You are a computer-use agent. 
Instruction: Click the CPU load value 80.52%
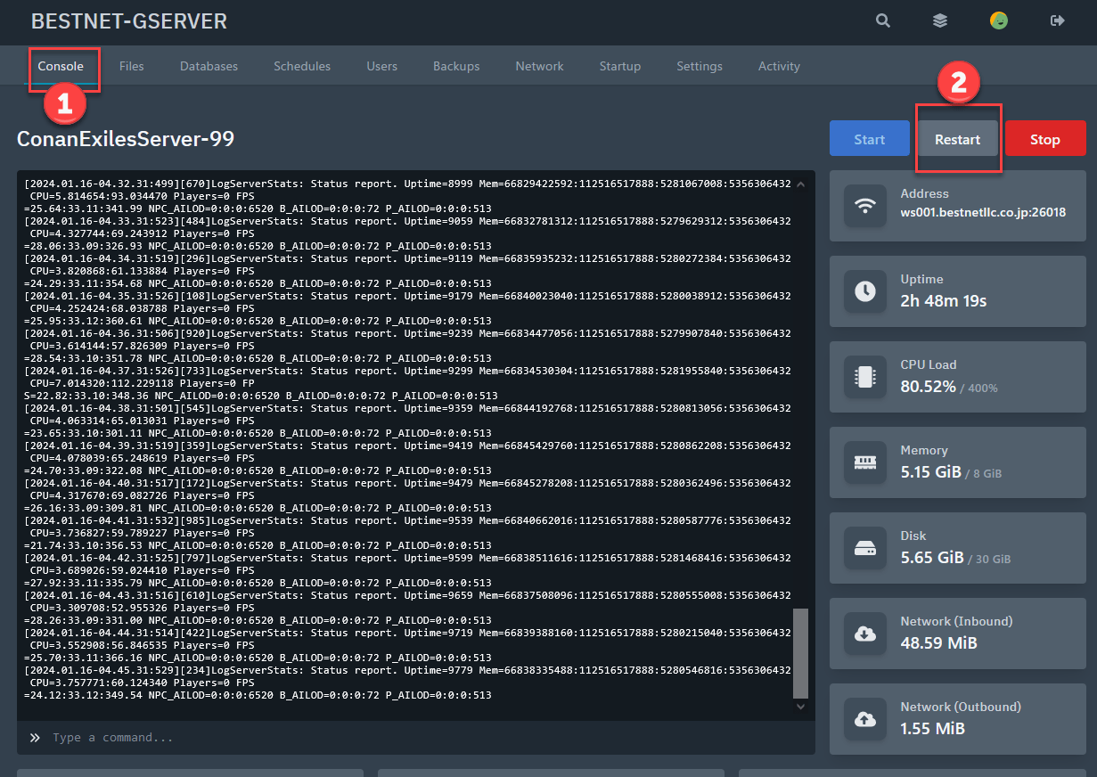pos(928,387)
